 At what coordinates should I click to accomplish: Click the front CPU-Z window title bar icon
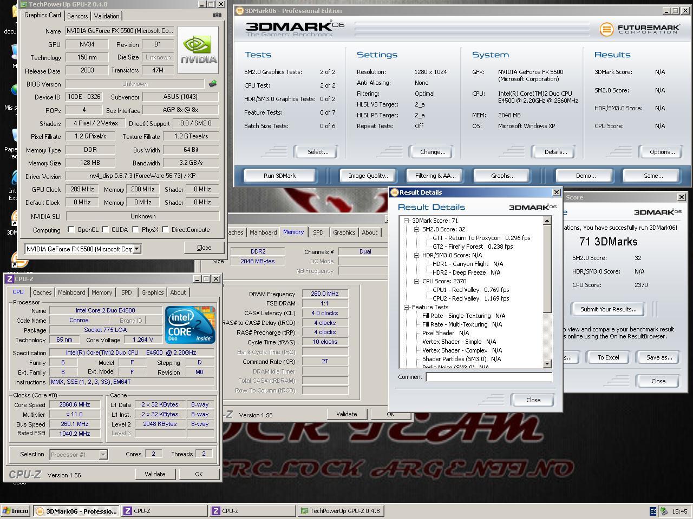(x=9, y=279)
